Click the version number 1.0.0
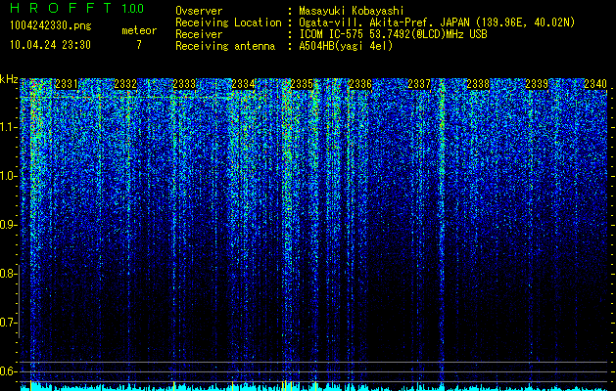Viewport: 616px width, 391px height. [x=133, y=8]
